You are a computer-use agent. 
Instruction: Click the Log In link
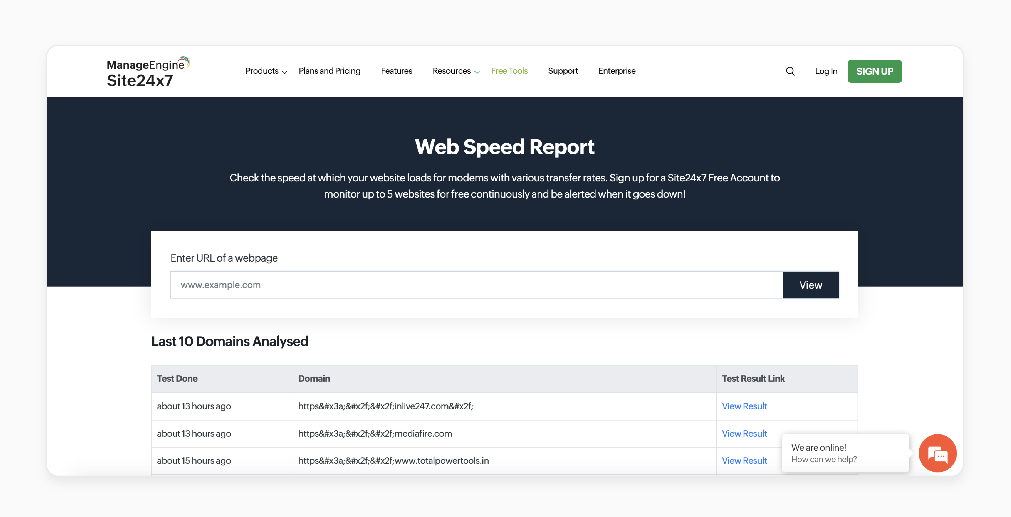[x=826, y=71]
